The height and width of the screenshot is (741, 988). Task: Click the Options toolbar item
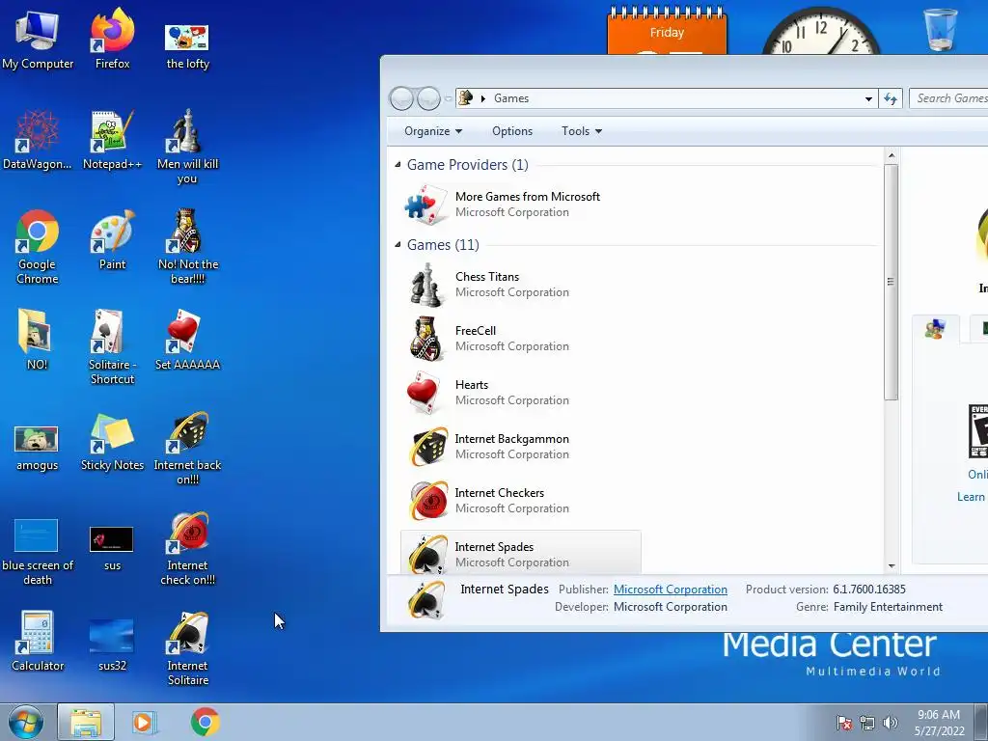click(x=512, y=131)
